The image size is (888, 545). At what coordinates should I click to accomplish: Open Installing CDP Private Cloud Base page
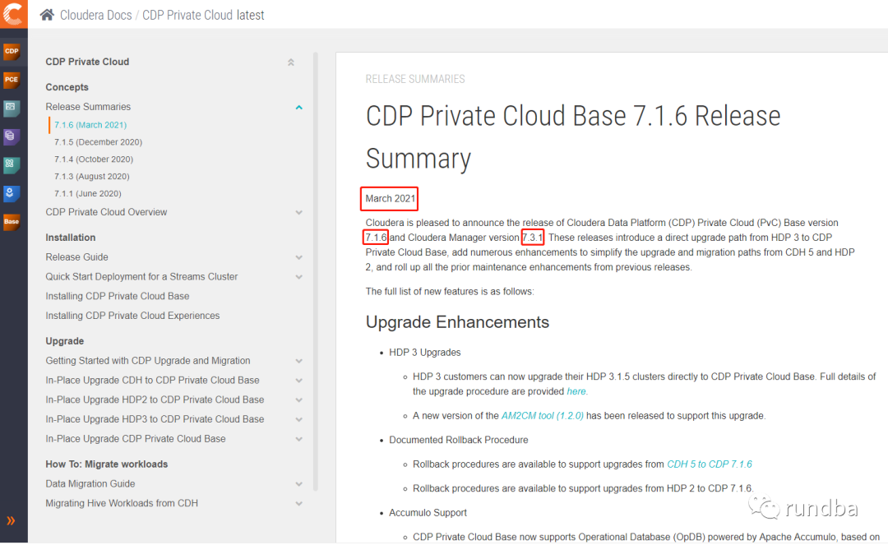pyautogui.click(x=118, y=297)
